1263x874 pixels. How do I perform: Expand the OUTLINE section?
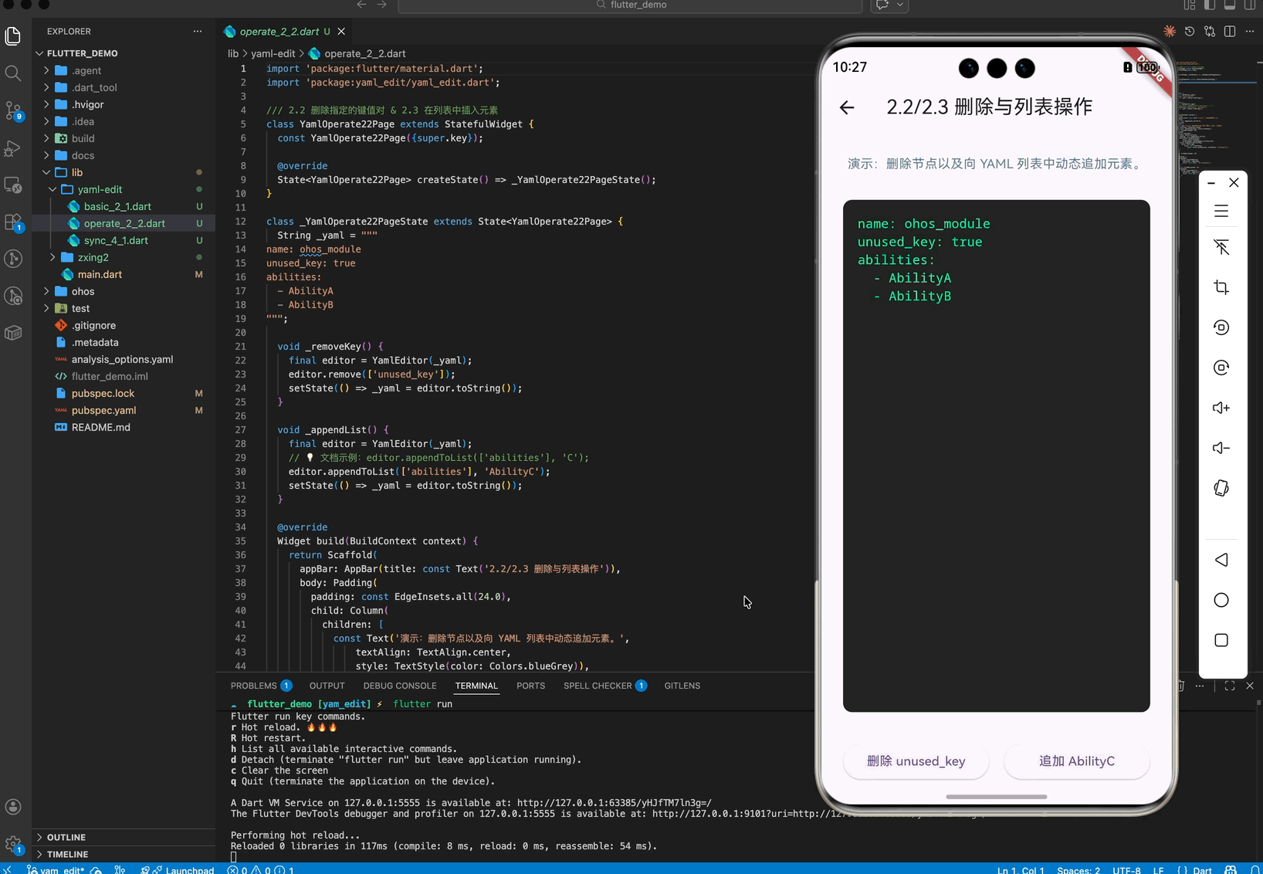pos(124,837)
